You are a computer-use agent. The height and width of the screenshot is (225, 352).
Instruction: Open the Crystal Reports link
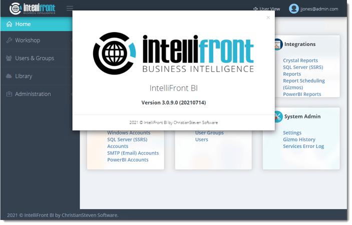point(300,60)
